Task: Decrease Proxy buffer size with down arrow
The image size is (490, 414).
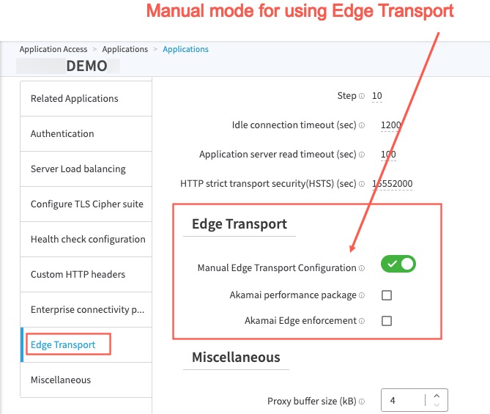Action: click(437, 405)
